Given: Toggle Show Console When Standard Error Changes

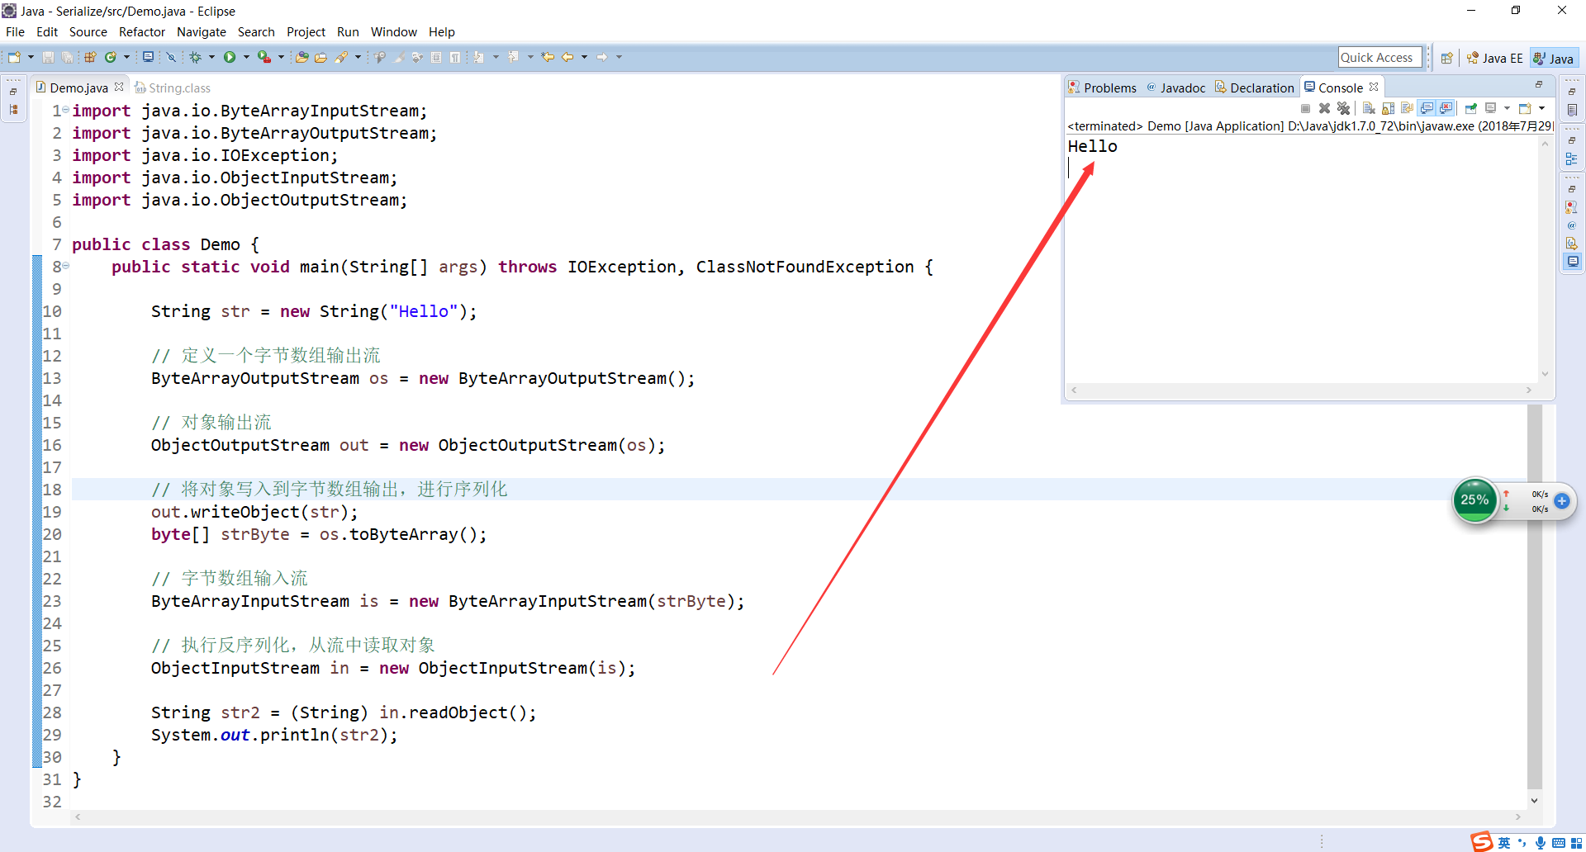Looking at the screenshot, I should pos(1446,108).
